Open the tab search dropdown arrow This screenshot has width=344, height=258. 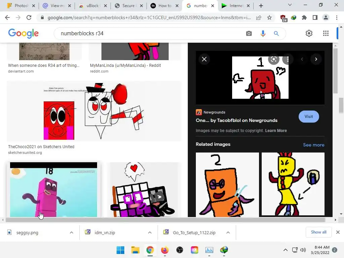point(290,5)
